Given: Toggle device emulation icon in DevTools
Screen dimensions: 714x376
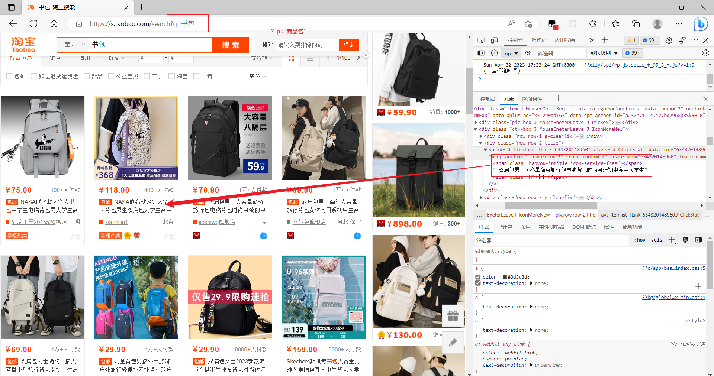Looking at the screenshot, I should pos(494,40).
